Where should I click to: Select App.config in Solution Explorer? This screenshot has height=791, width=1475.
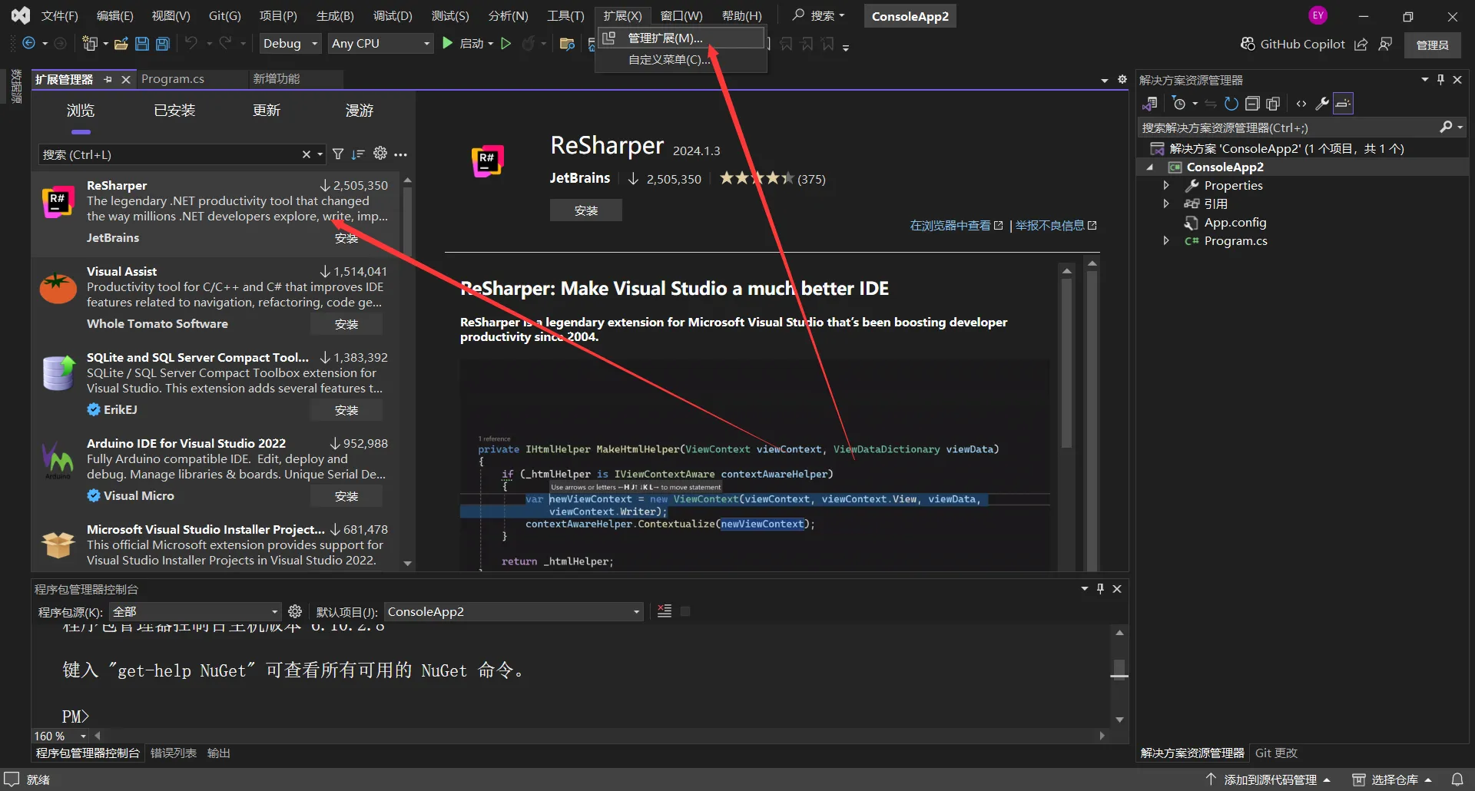coord(1235,222)
